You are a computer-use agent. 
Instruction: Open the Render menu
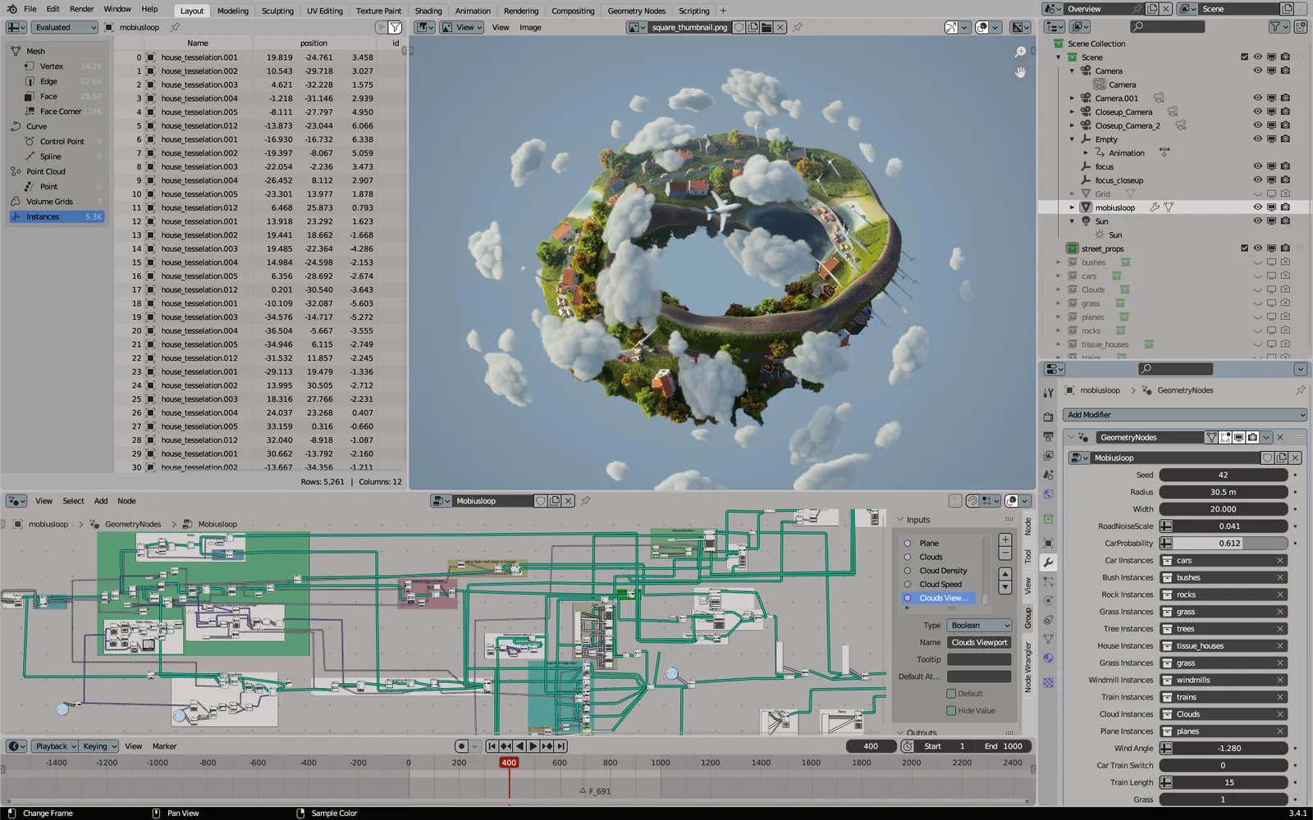point(81,9)
